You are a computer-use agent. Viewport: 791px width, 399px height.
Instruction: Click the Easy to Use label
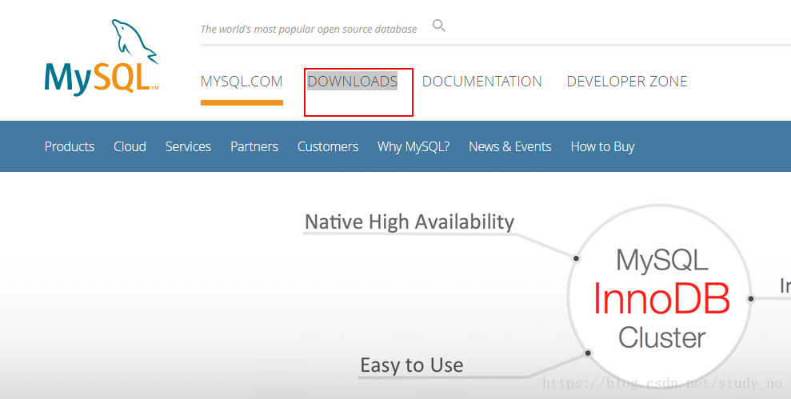click(412, 365)
